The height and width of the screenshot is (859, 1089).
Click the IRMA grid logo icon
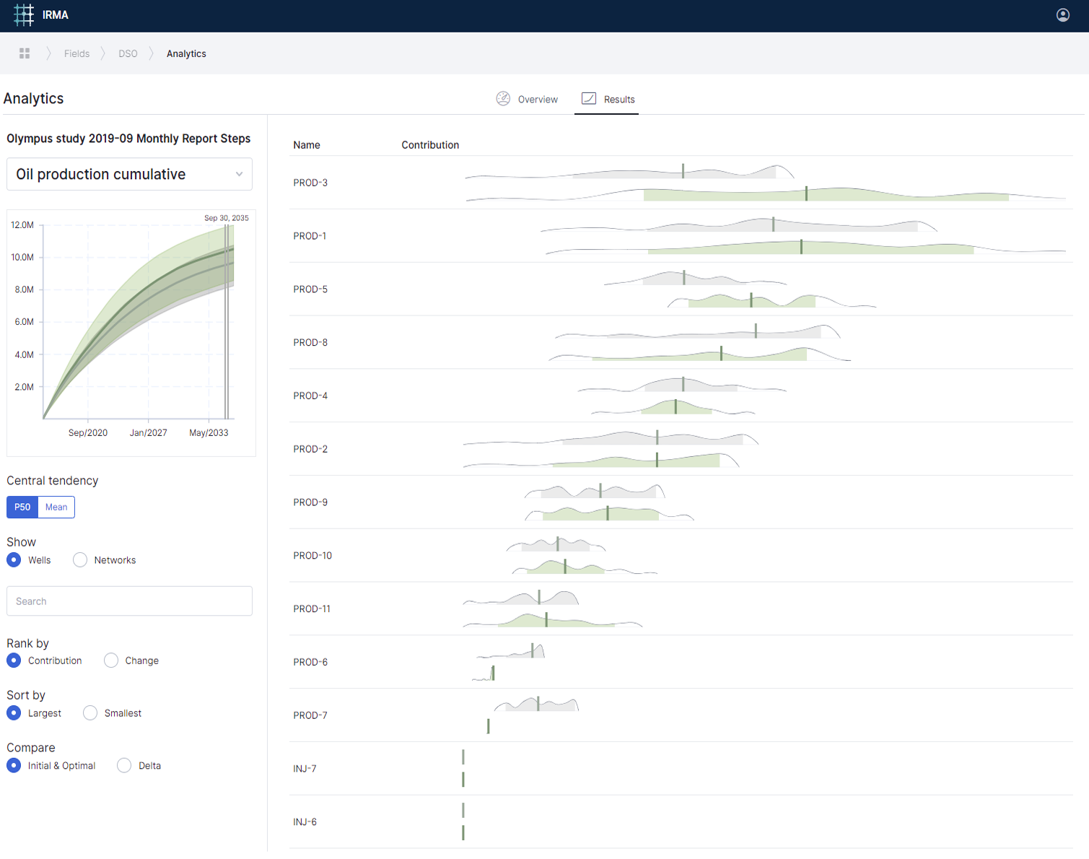point(24,15)
